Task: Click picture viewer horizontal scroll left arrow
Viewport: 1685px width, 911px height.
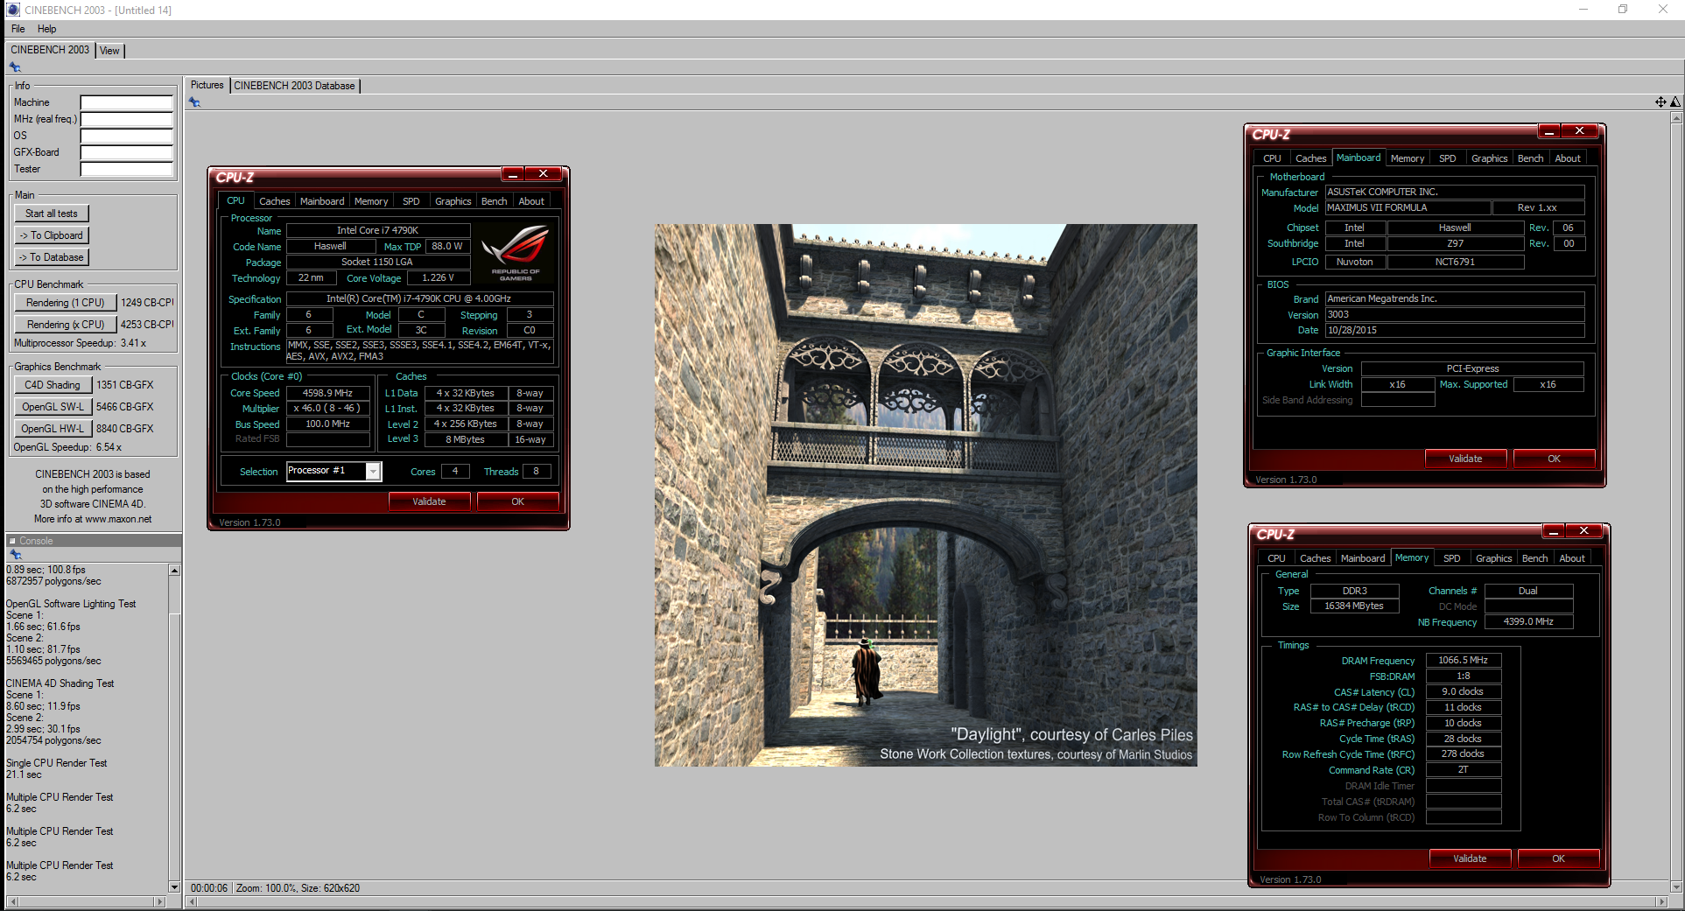Action: point(192,901)
